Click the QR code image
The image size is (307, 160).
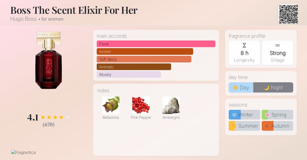coord(288,14)
